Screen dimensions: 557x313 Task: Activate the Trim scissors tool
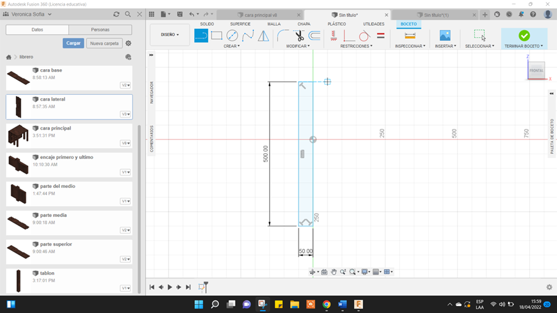(299, 36)
